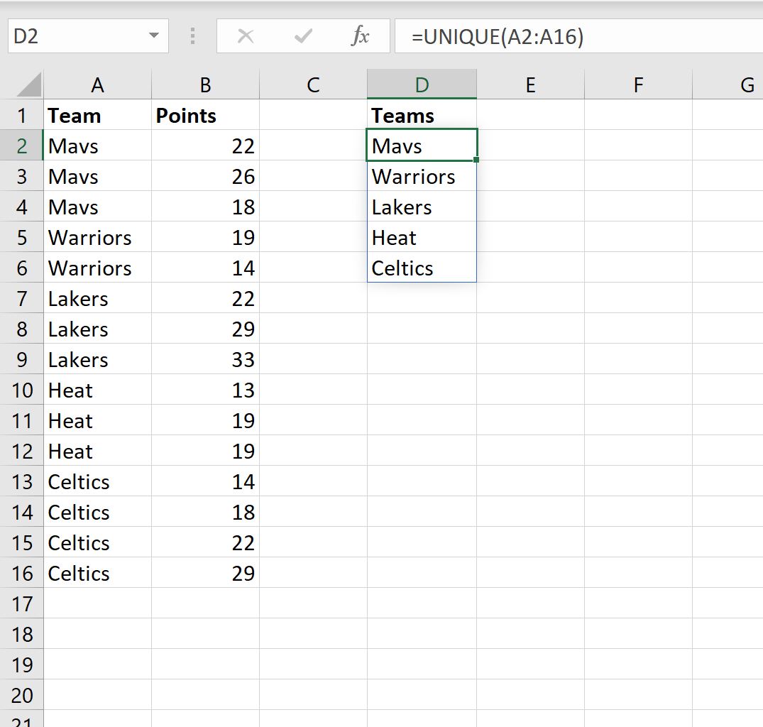Image resolution: width=763 pixels, height=727 pixels.
Task: Select column D header
Action: click(422, 84)
